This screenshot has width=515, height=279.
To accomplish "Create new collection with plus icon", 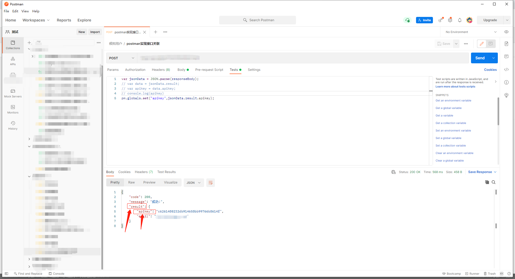I will coord(29,43).
